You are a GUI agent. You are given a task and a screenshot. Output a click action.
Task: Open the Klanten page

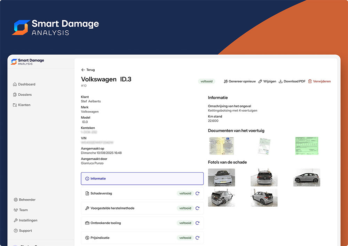coord(24,105)
